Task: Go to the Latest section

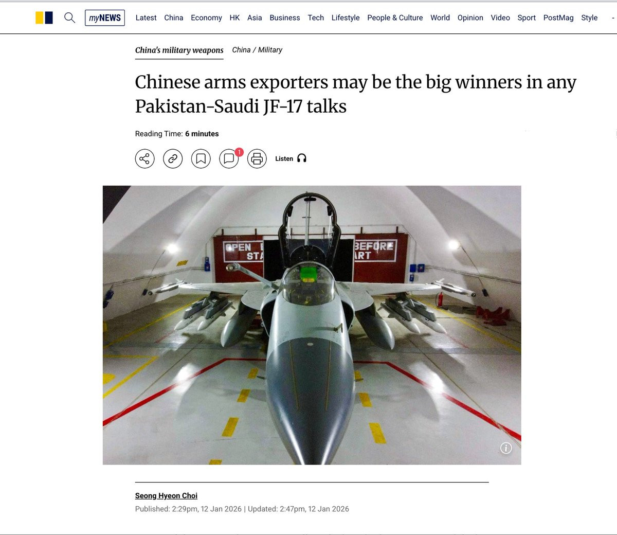Action: (146, 17)
